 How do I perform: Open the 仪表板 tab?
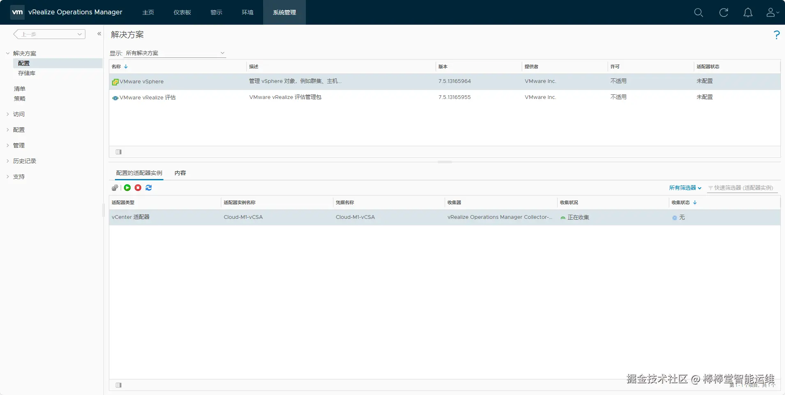point(182,12)
